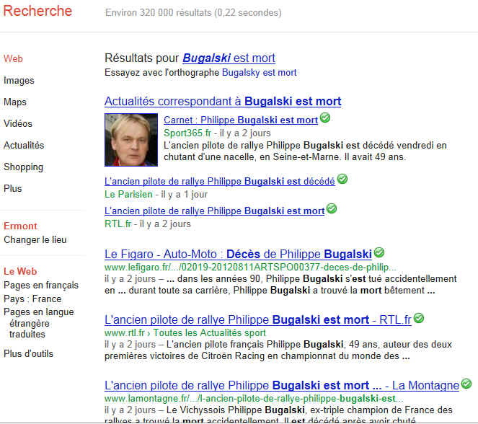Expand Plus for more search categories

click(12, 189)
